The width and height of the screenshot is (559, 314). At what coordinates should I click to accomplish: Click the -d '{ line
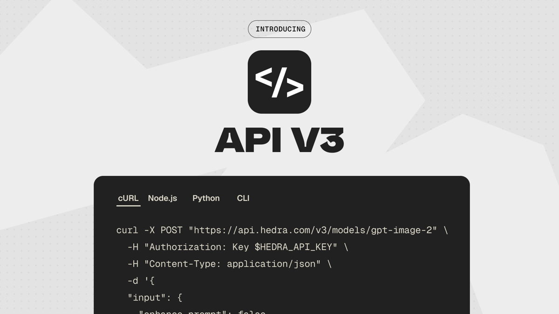(x=141, y=281)
